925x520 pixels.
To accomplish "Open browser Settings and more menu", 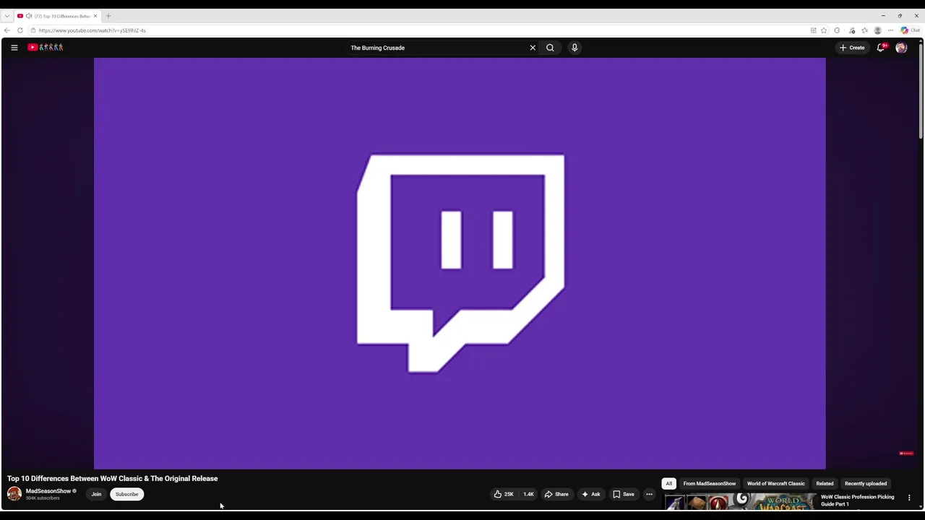I will tap(891, 30).
